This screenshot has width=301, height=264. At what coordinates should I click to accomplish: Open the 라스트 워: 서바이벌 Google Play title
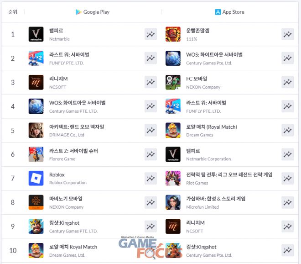point(69,55)
